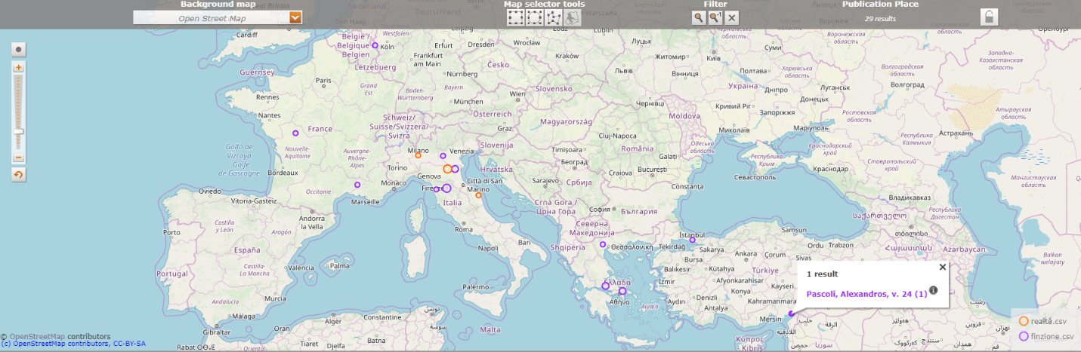Screen dimensions: 1081x352
Task: Click the orange marker at Milano
Action: click(x=418, y=155)
